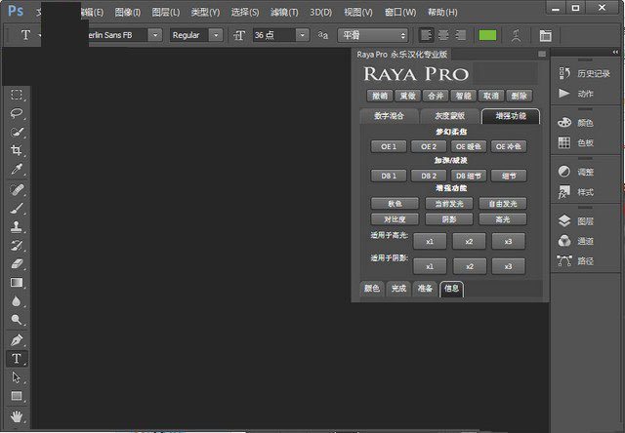This screenshot has width=625, height=433.
Task: Click the 删除 delete button
Action: click(x=519, y=96)
